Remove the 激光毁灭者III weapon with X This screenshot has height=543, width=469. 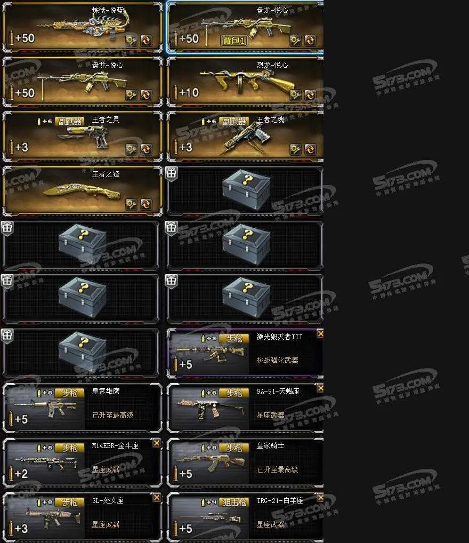[x=320, y=333]
